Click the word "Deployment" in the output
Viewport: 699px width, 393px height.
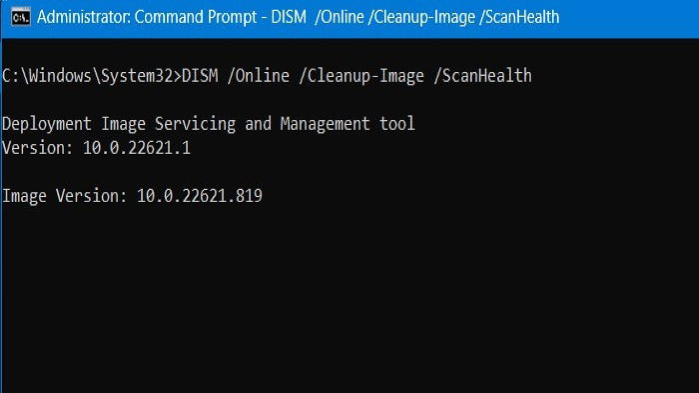tap(47, 124)
